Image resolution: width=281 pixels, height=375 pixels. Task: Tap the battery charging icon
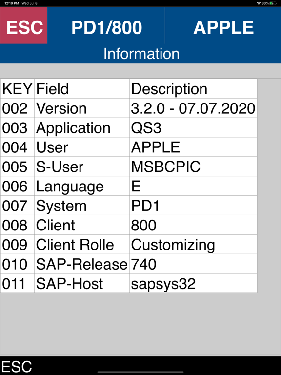(x=273, y=3)
